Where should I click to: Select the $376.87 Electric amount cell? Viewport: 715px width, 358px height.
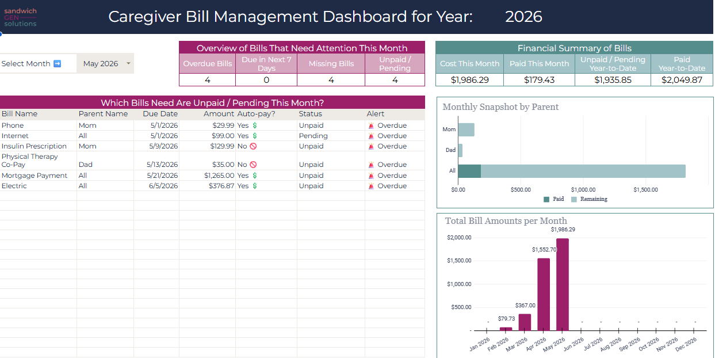pyautogui.click(x=207, y=186)
